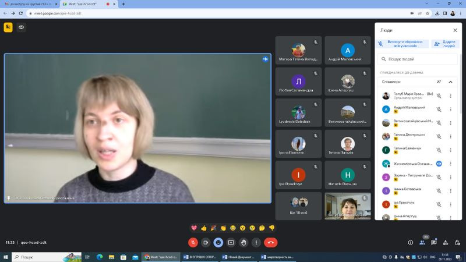Open more options three-dot menu in call controls

point(256,242)
